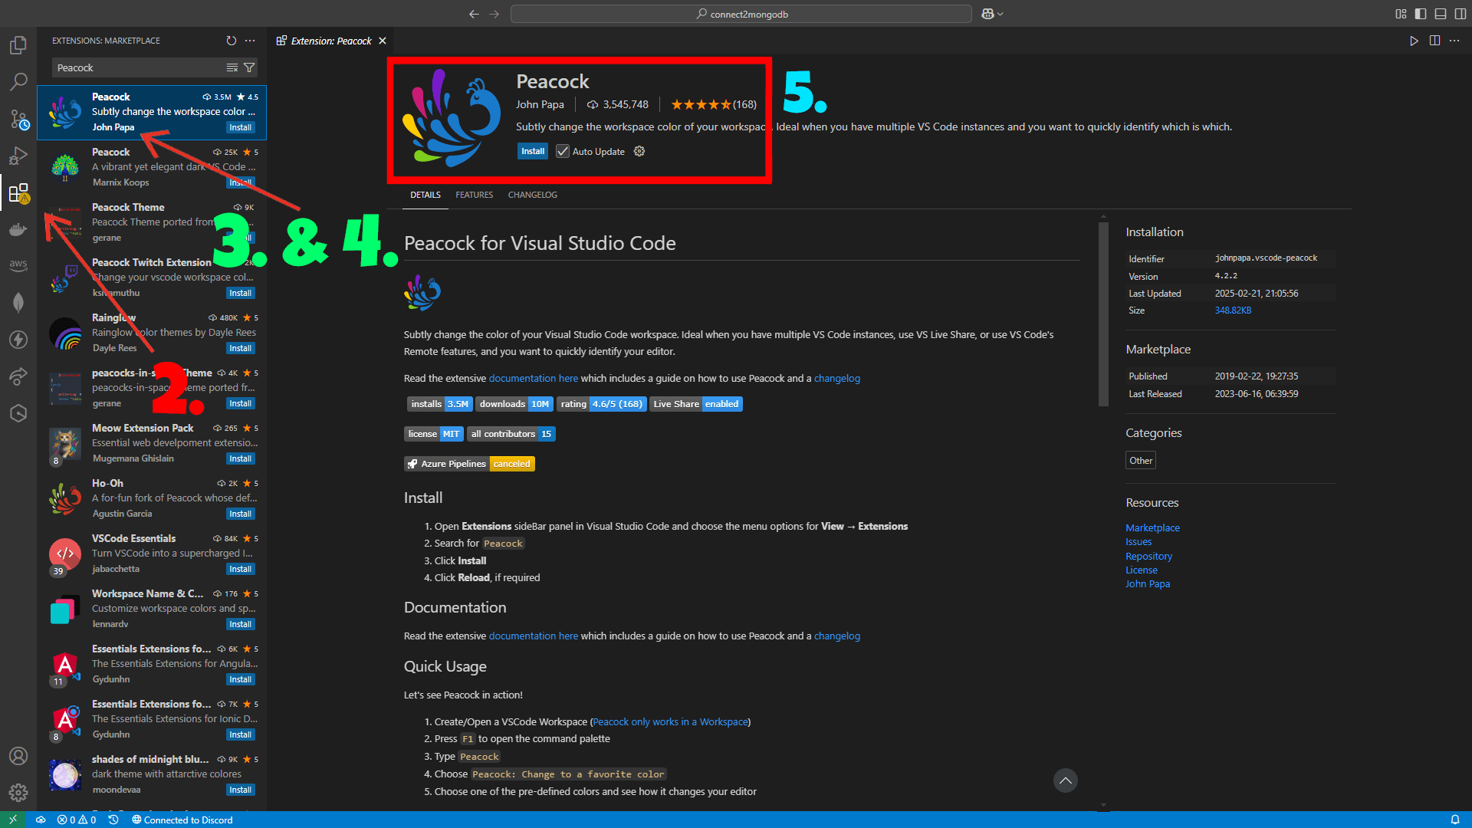Refresh the extensions marketplace list
The height and width of the screenshot is (828, 1472).
(x=232, y=41)
